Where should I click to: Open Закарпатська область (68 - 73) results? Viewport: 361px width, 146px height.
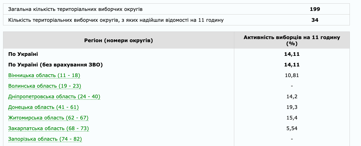point(49,128)
